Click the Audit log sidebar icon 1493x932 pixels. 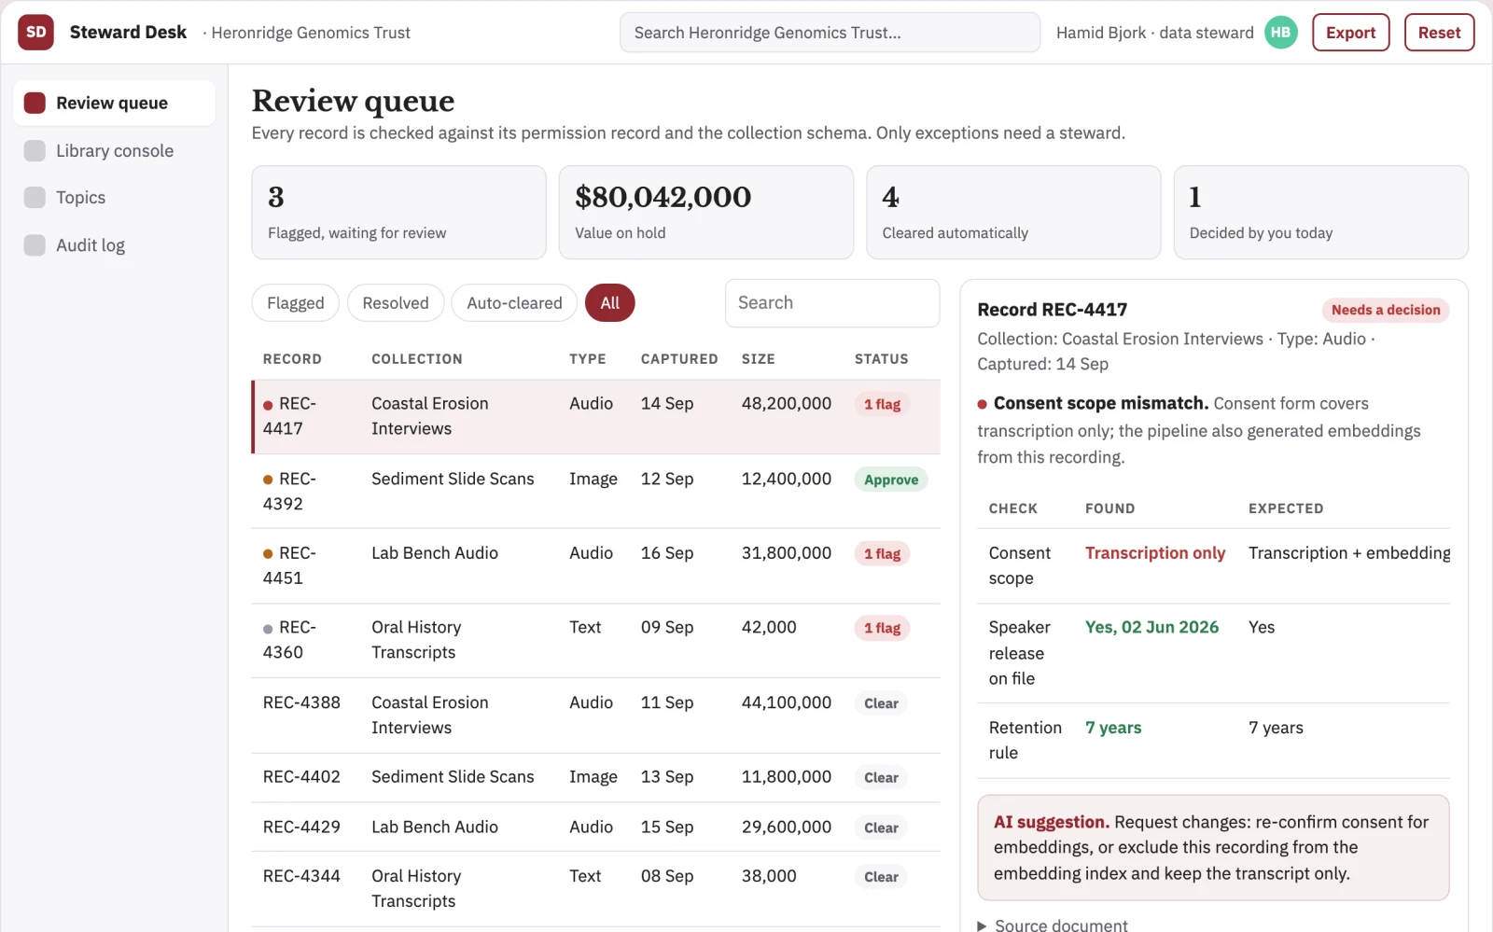point(35,244)
